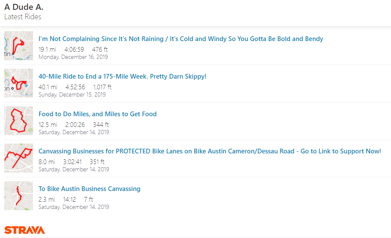391x238 pixels.
Task: Open map thumbnail for the 40-Mile Ride
Action: click(18, 83)
